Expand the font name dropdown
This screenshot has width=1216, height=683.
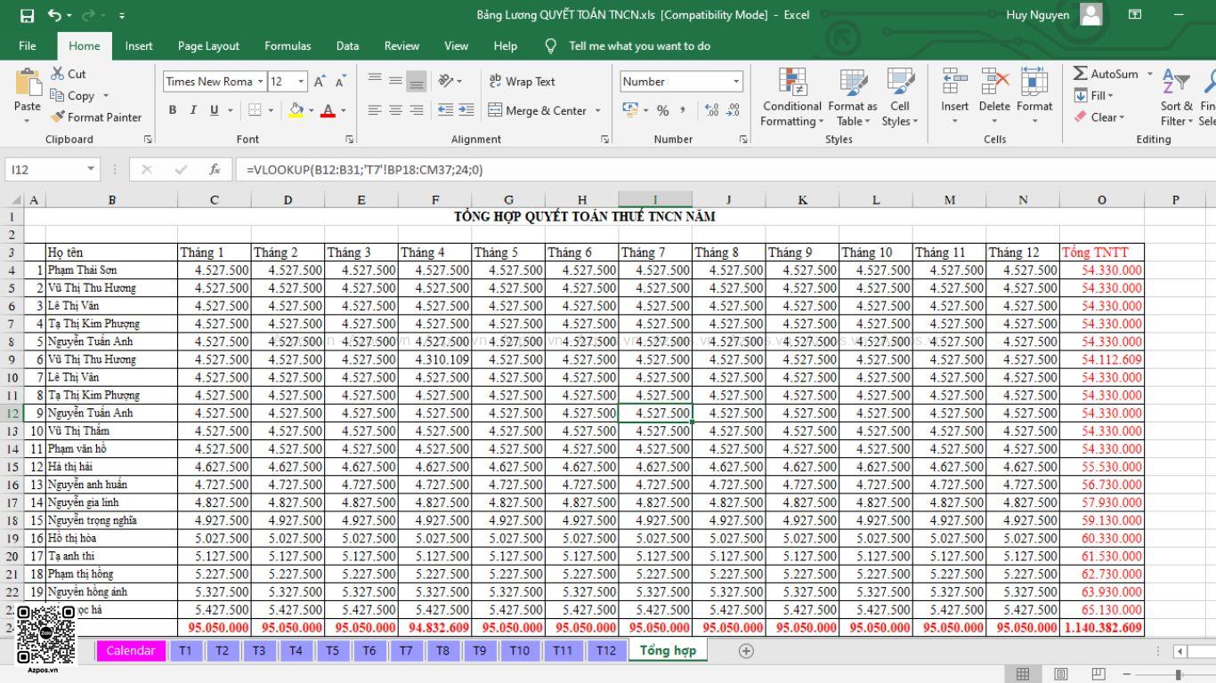tap(260, 82)
